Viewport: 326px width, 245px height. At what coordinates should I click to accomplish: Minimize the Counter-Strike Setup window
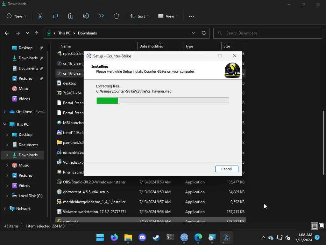(x=206, y=56)
